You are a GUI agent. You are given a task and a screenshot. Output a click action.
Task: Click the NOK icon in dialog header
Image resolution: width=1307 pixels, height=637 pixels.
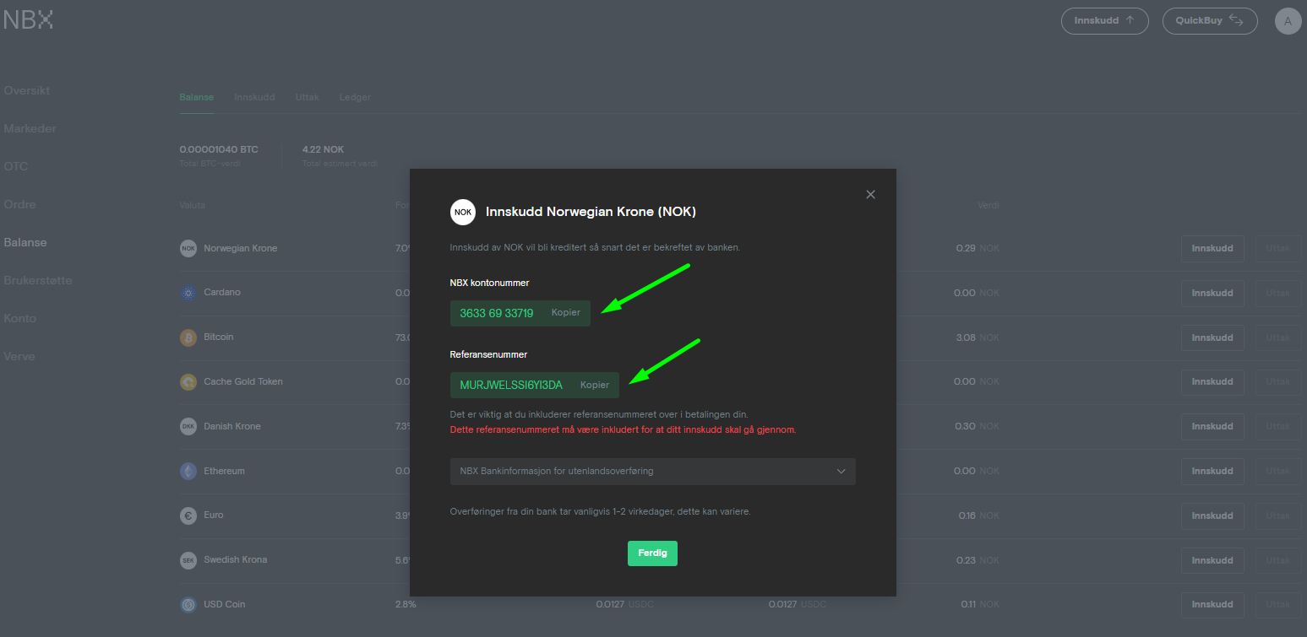pyautogui.click(x=463, y=212)
